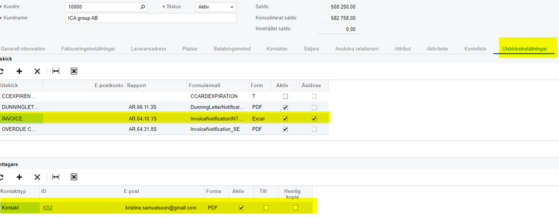Switch to the Kontolista tab
The height and width of the screenshot is (218, 559).
coord(475,49)
